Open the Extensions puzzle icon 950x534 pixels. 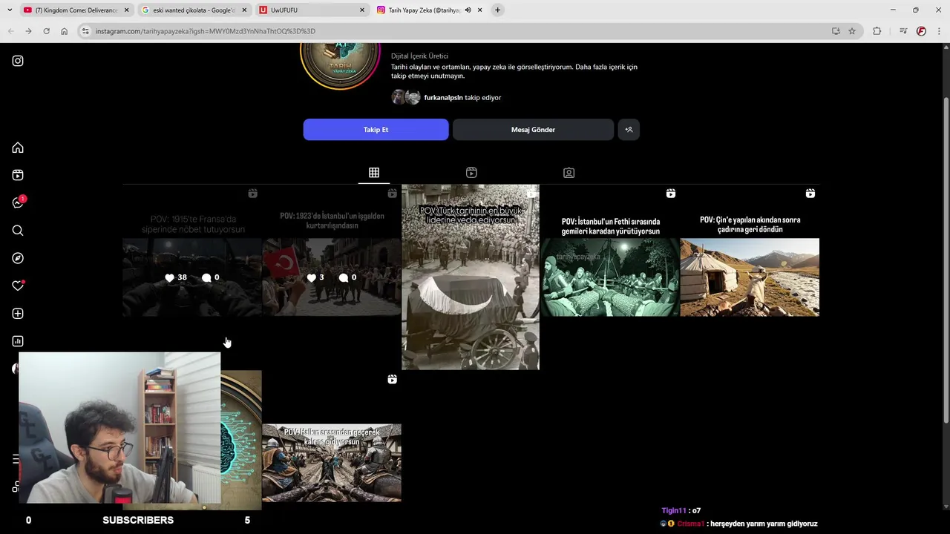[877, 31]
